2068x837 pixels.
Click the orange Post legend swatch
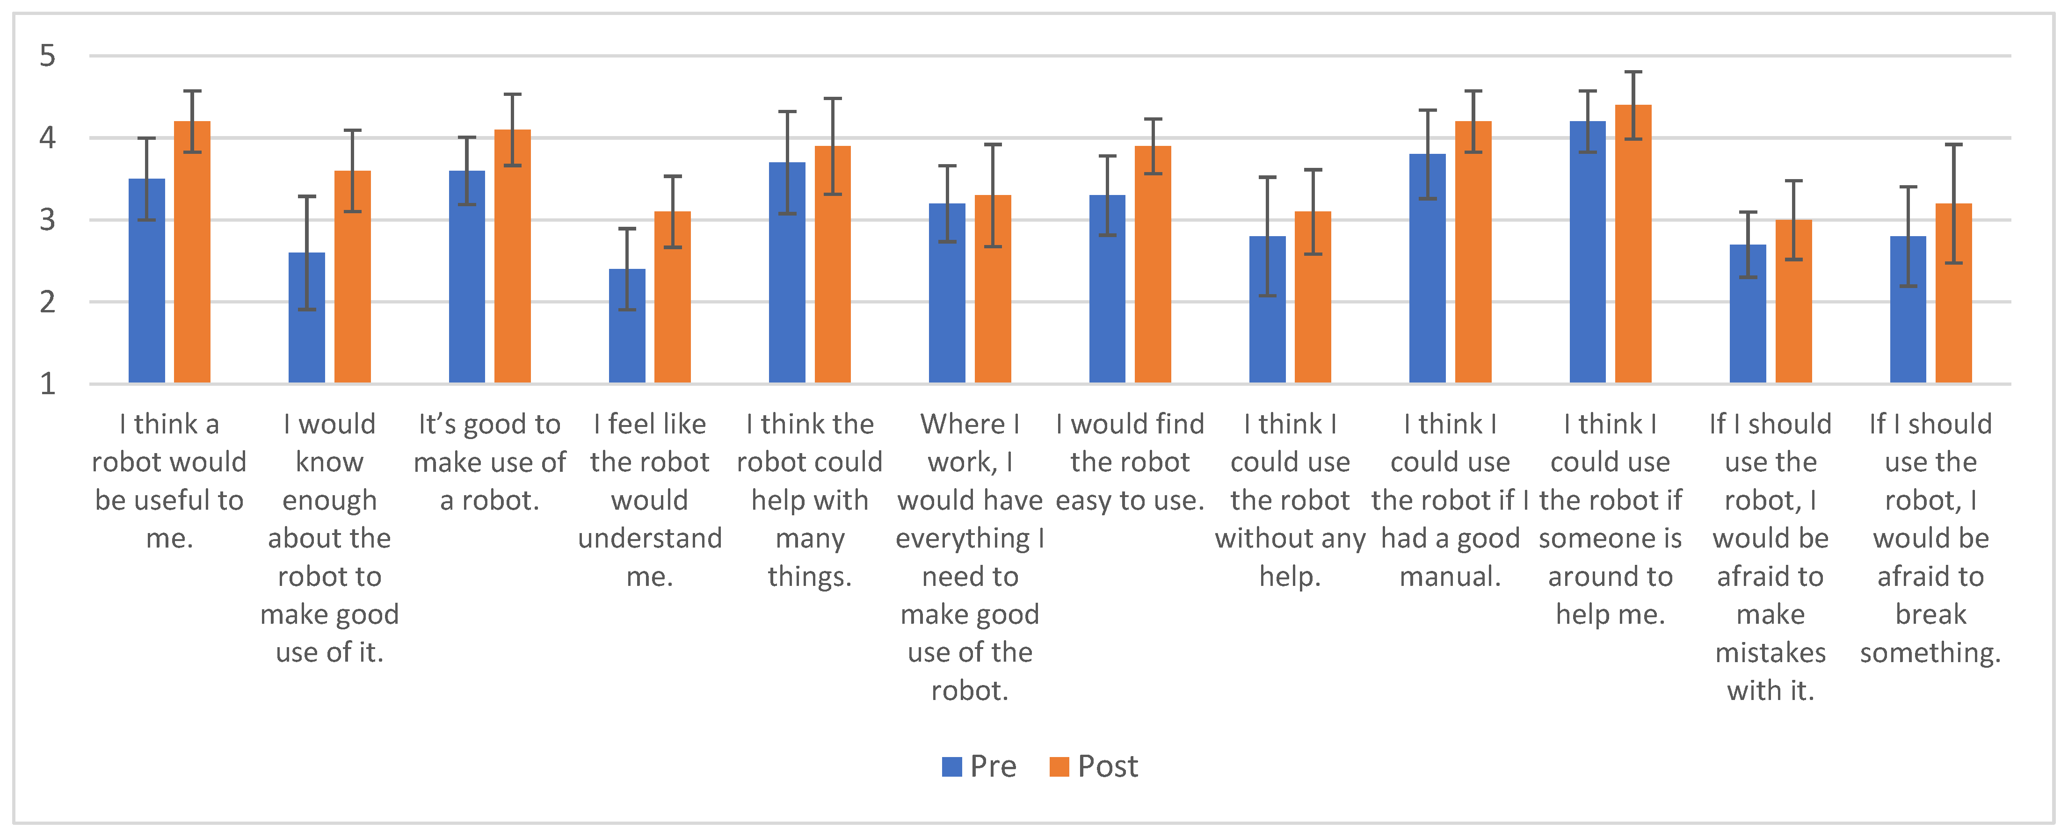click(1059, 766)
